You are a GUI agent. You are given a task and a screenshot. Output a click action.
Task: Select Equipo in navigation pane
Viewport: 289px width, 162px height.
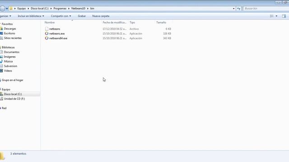tap(6, 90)
